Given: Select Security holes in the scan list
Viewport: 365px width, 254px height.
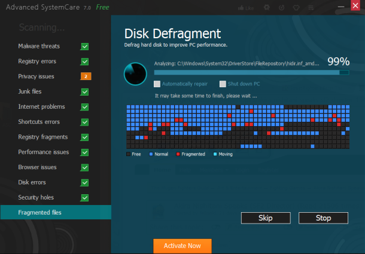Looking at the screenshot, I should point(36,197).
